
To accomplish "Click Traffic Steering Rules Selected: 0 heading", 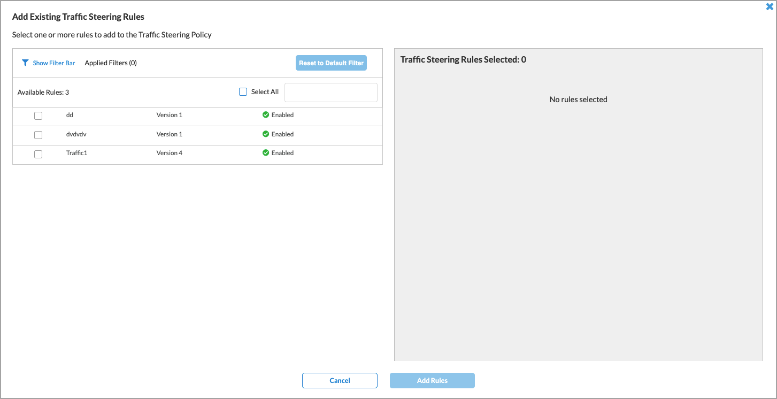I will click(x=463, y=59).
